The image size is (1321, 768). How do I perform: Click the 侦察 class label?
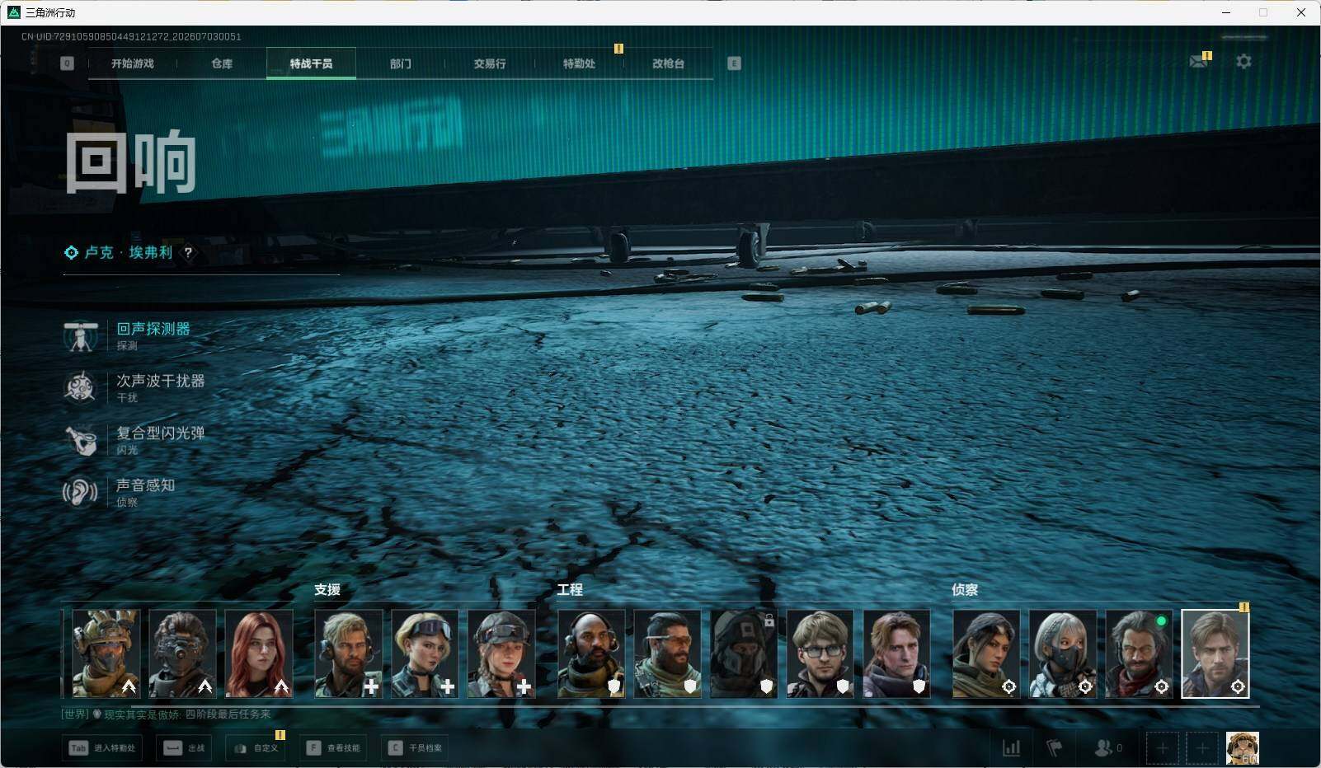coord(965,590)
